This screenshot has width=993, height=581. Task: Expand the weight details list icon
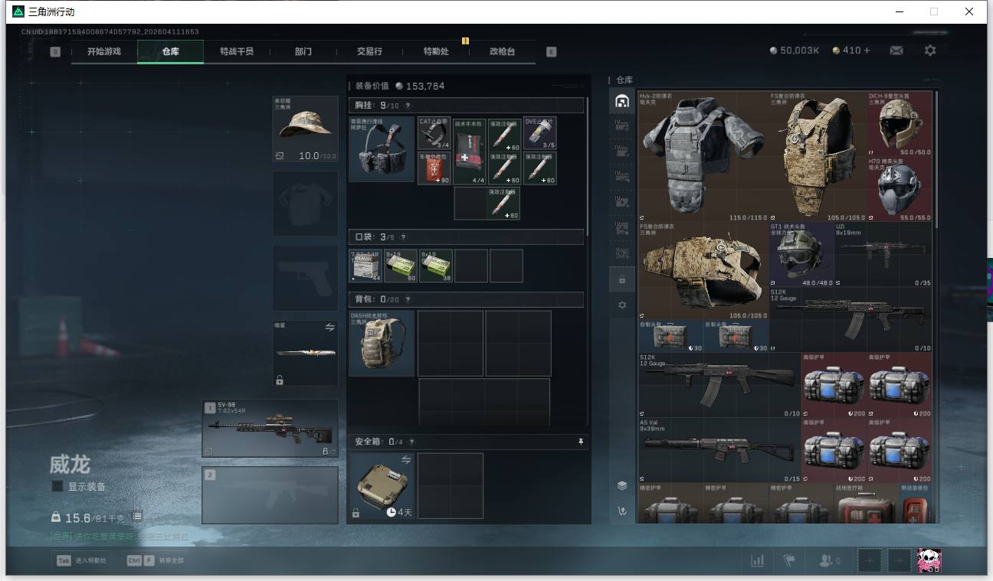point(136,517)
